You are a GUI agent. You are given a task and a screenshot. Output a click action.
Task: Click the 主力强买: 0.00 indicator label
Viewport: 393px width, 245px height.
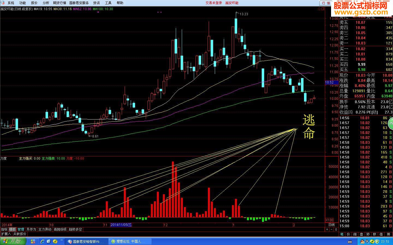tap(29, 159)
